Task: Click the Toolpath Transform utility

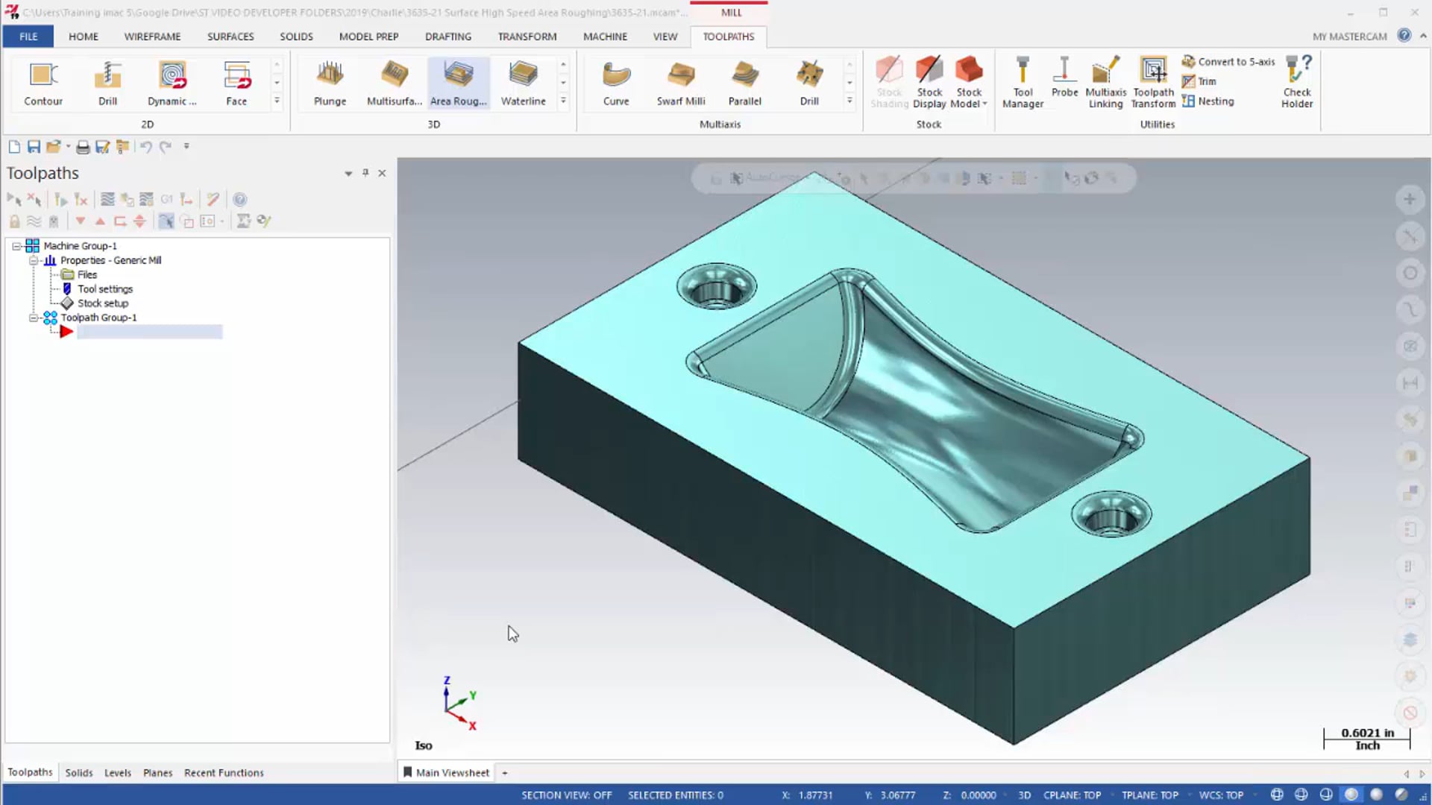Action: pos(1152,80)
